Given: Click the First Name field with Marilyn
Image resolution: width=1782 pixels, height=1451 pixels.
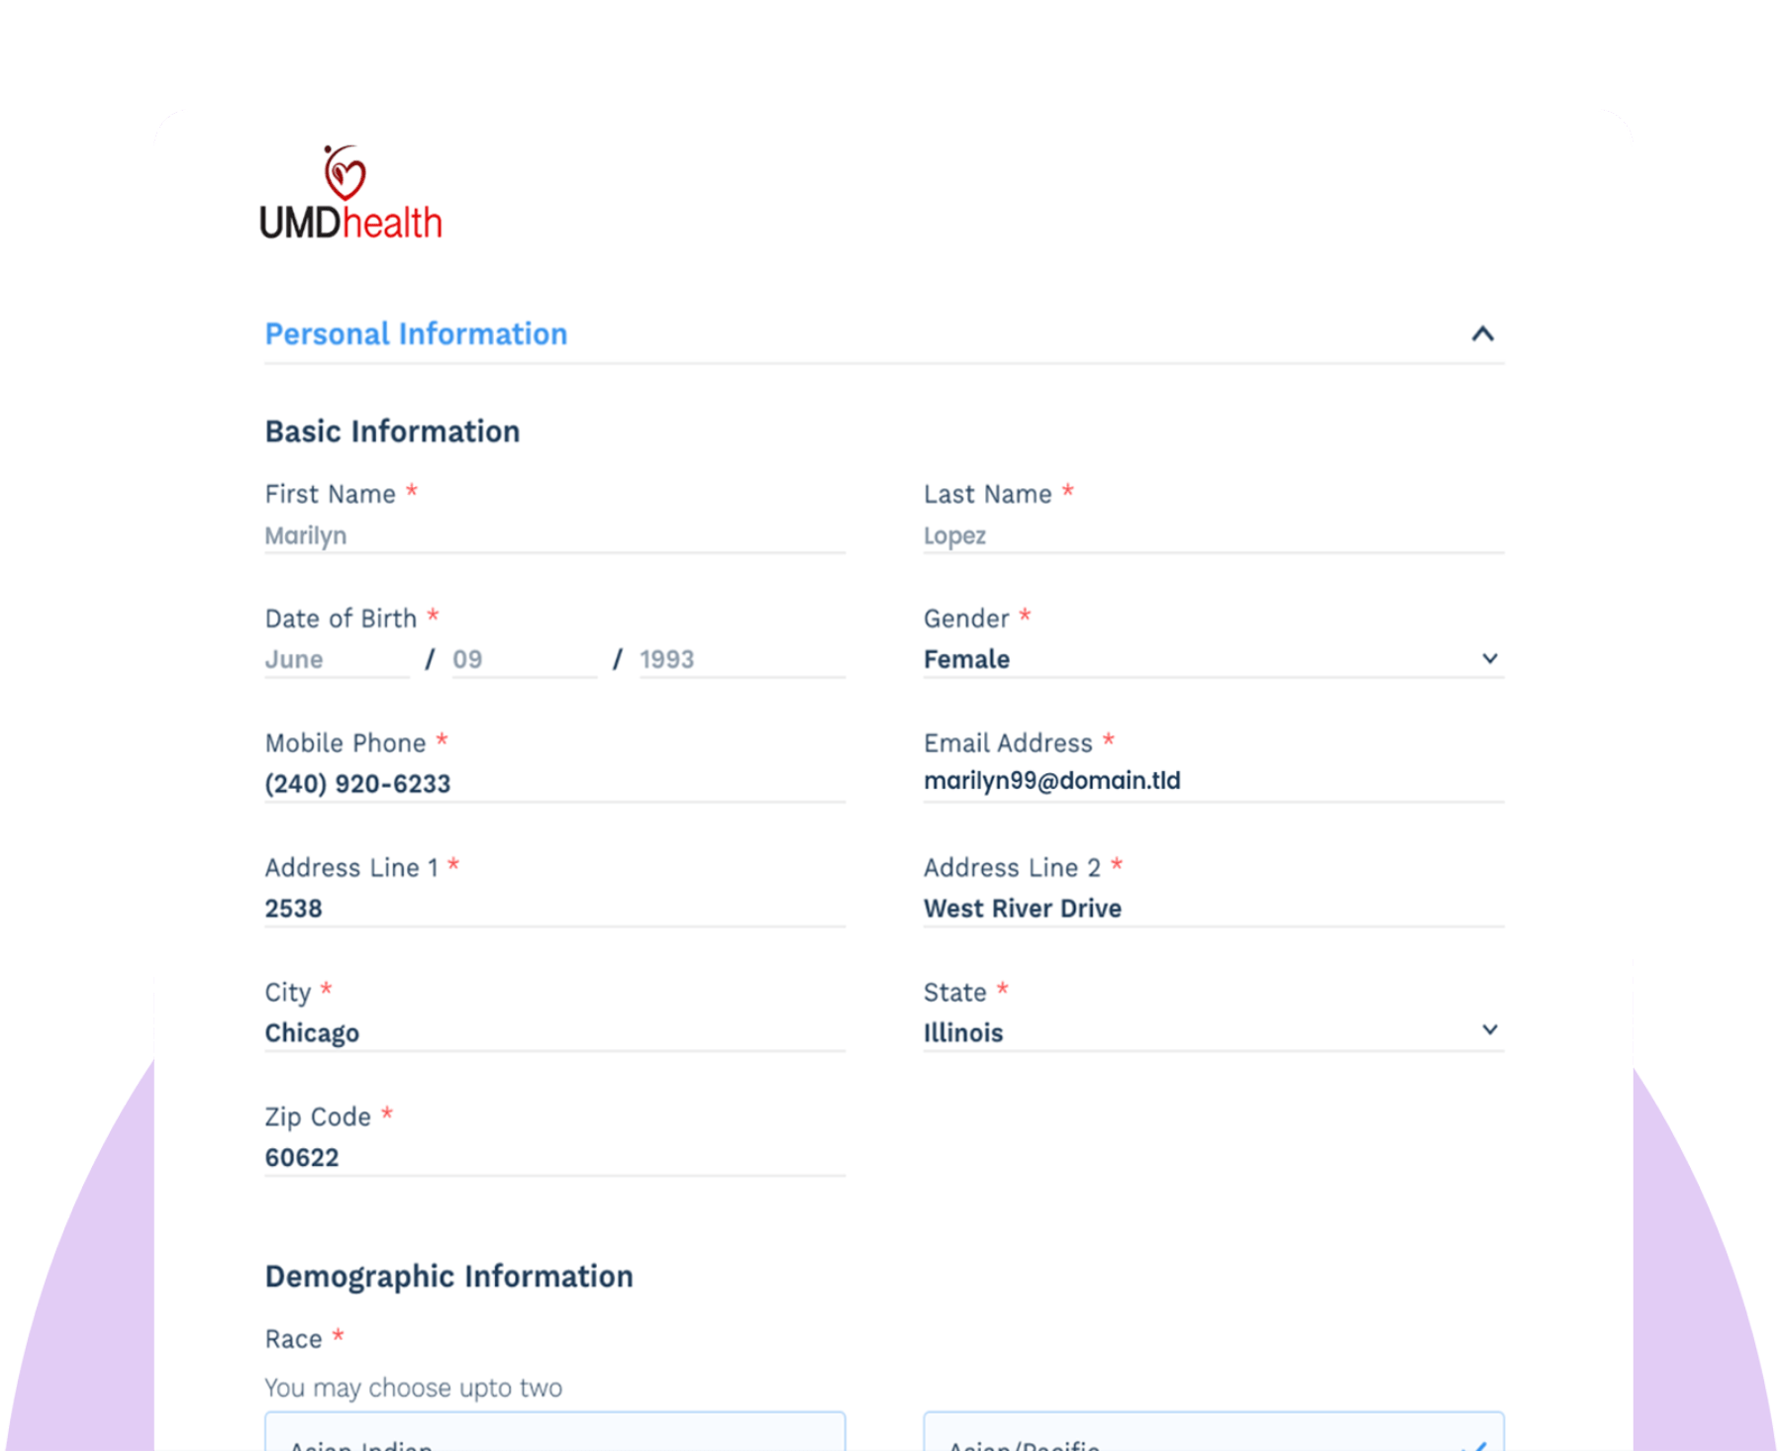Looking at the screenshot, I should click(554, 535).
